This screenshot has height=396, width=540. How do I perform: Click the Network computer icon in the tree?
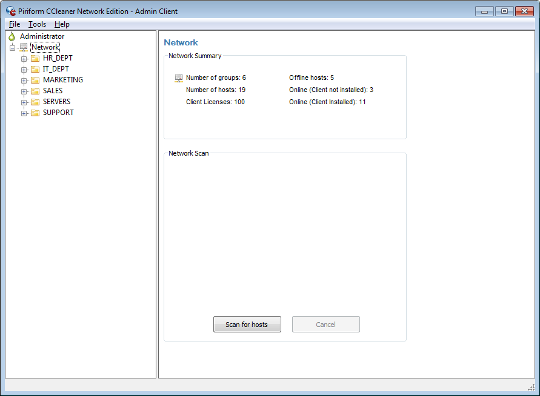pyautogui.click(x=24, y=47)
